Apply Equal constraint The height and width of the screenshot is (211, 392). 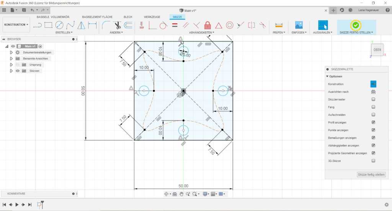point(175,25)
